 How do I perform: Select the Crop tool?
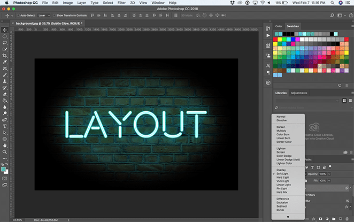pyautogui.click(x=4, y=56)
